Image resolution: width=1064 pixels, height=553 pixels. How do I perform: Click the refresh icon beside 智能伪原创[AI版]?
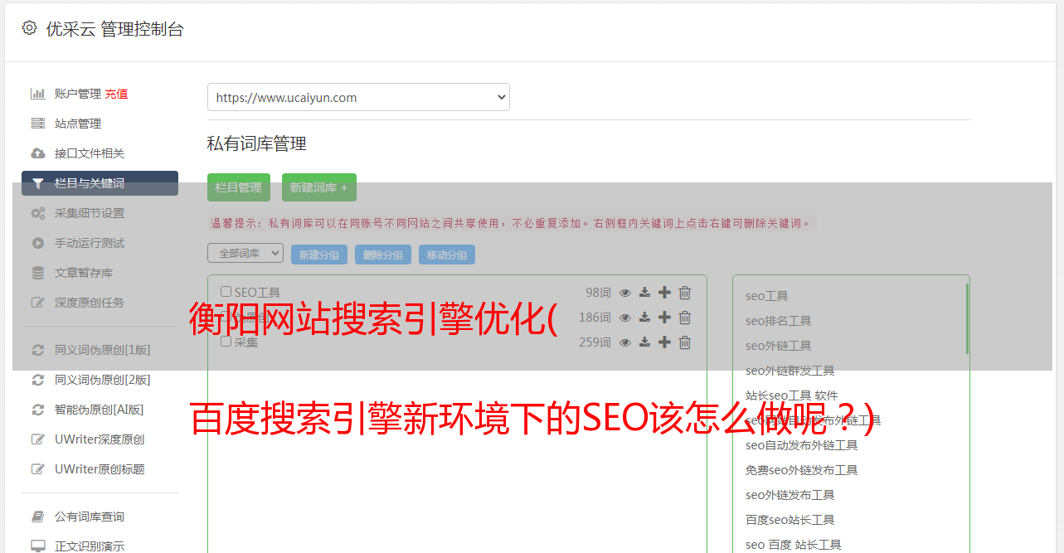(x=37, y=410)
